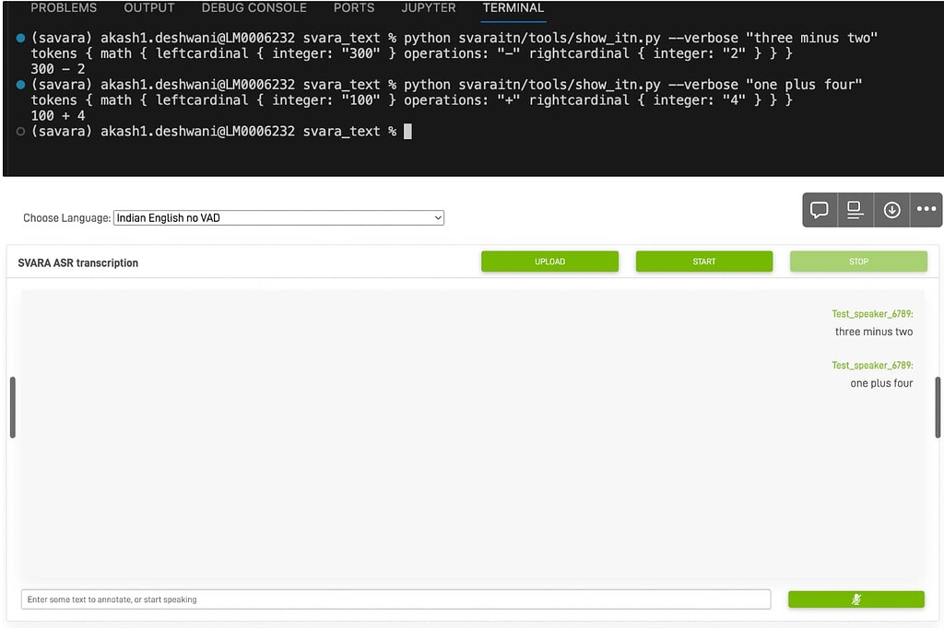Collapse the left side panel handle
Screen dimensions: 944x629
(12, 408)
